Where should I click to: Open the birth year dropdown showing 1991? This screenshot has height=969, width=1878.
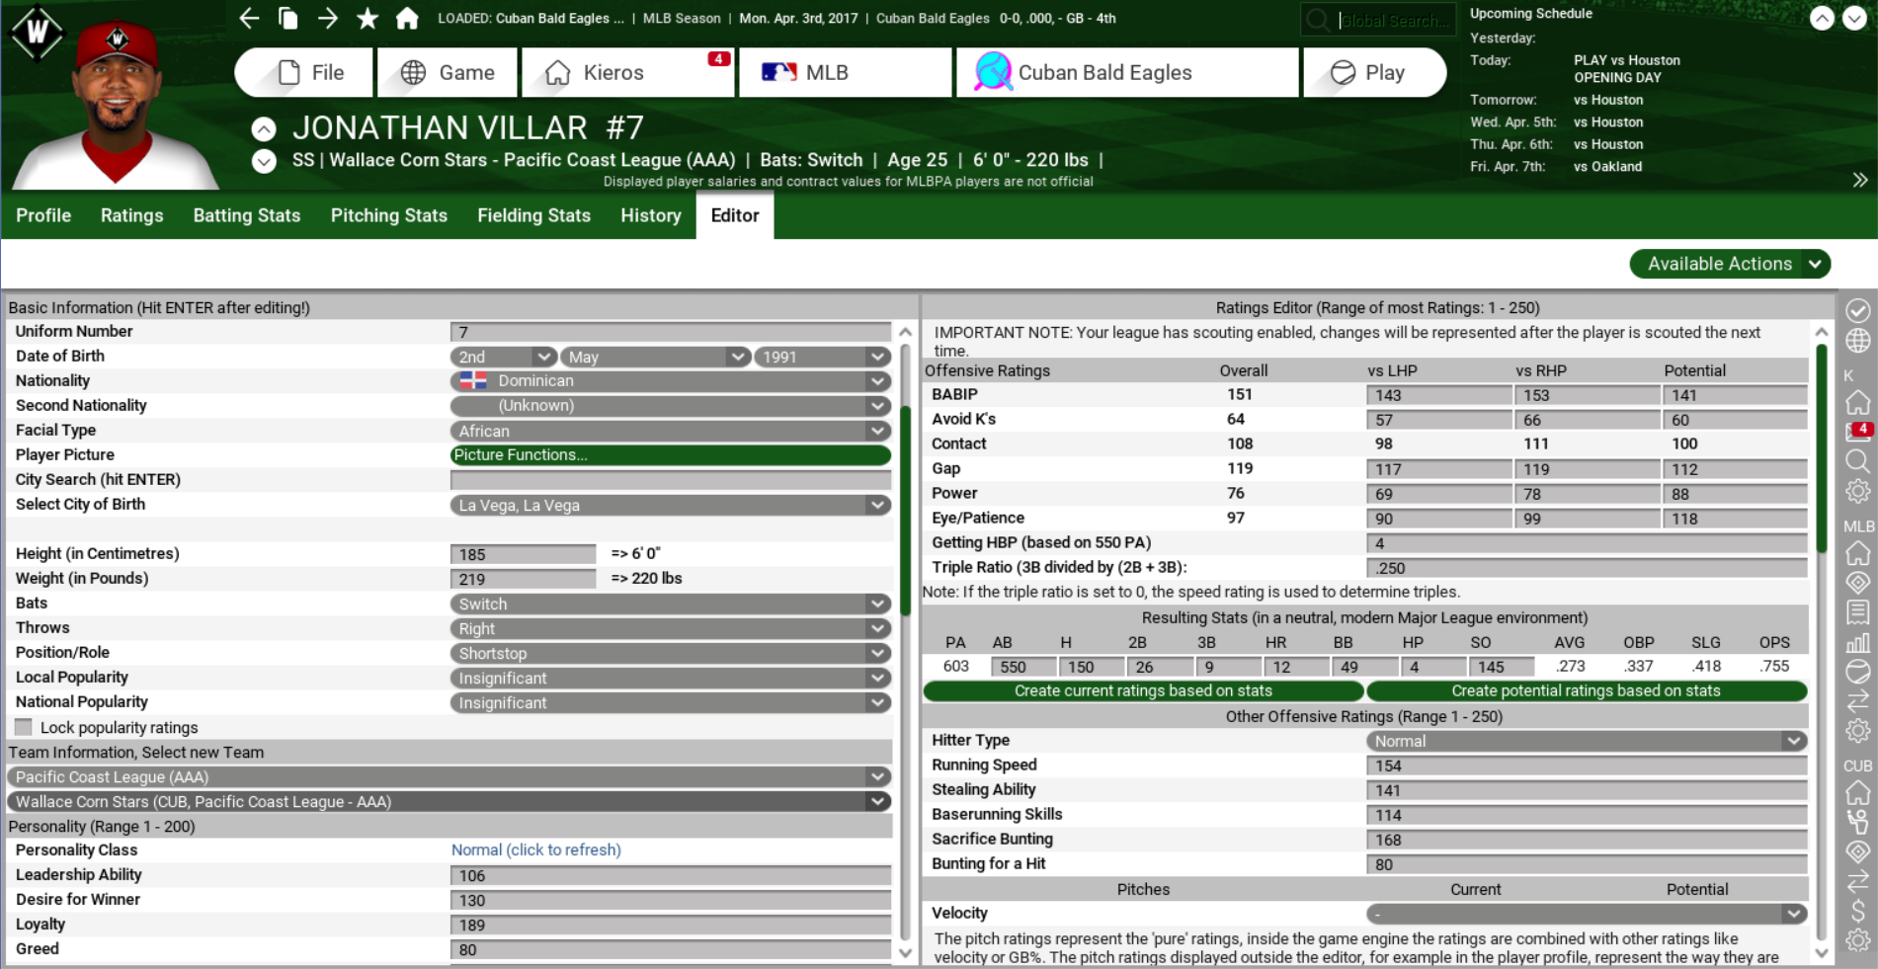pos(822,357)
